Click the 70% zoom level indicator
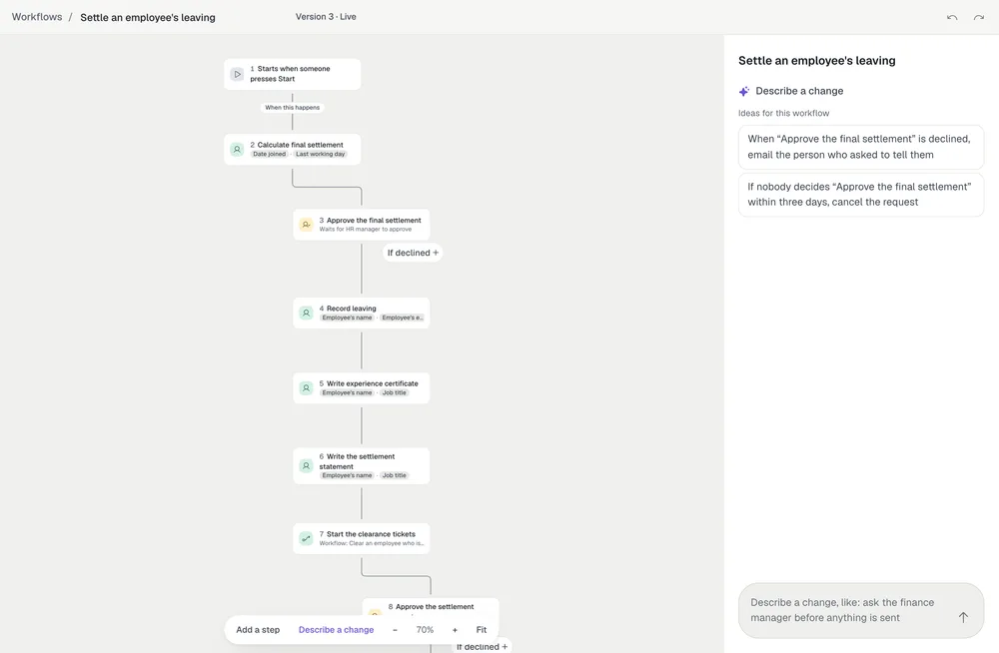This screenshot has width=999, height=653. [425, 629]
